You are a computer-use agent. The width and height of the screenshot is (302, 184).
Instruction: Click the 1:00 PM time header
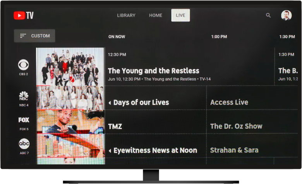pyautogui.click(x=219, y=37)
